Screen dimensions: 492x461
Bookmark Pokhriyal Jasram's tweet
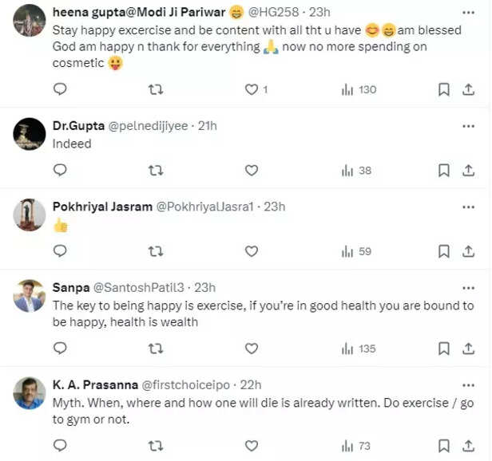coord(444,251)
